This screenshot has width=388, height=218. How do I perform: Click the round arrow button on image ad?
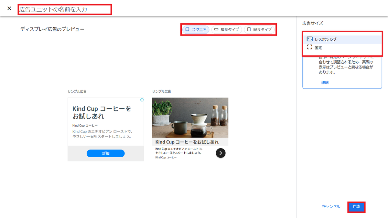pyautogui.click(x=221, y=153)
